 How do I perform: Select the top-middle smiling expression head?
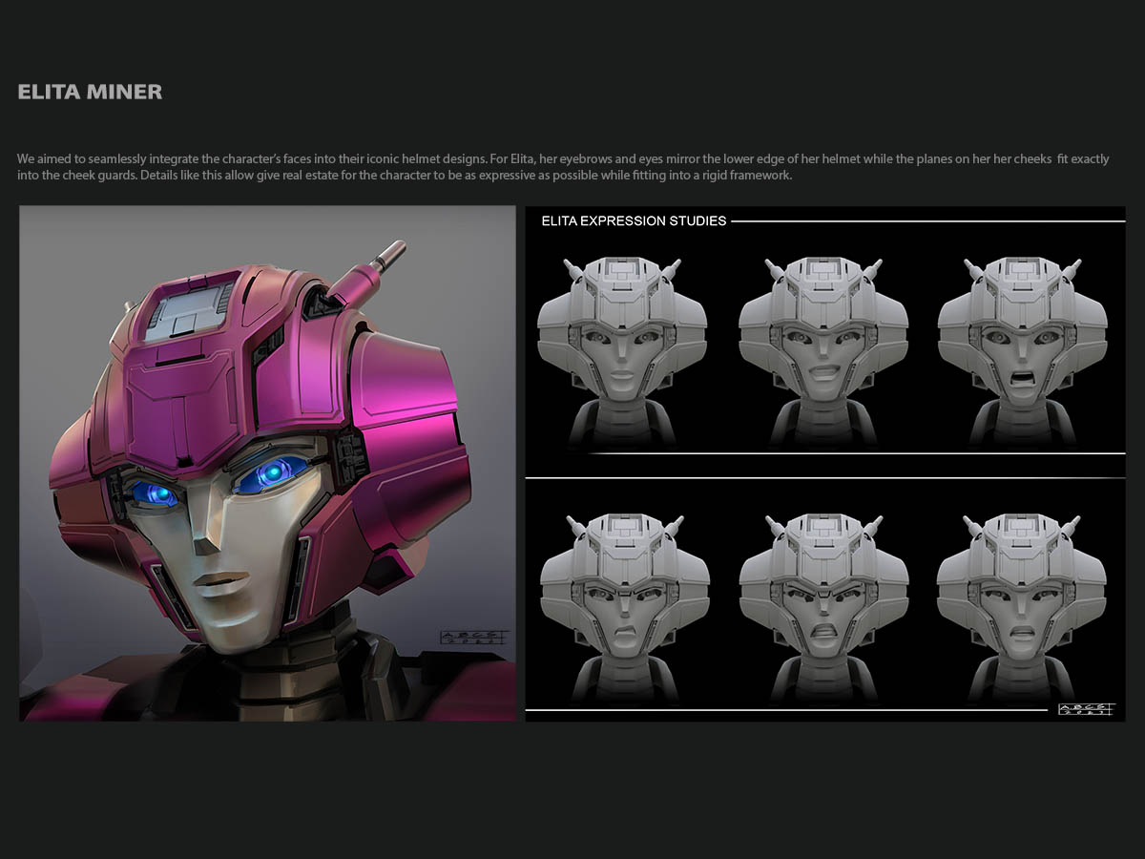[823, 351]
